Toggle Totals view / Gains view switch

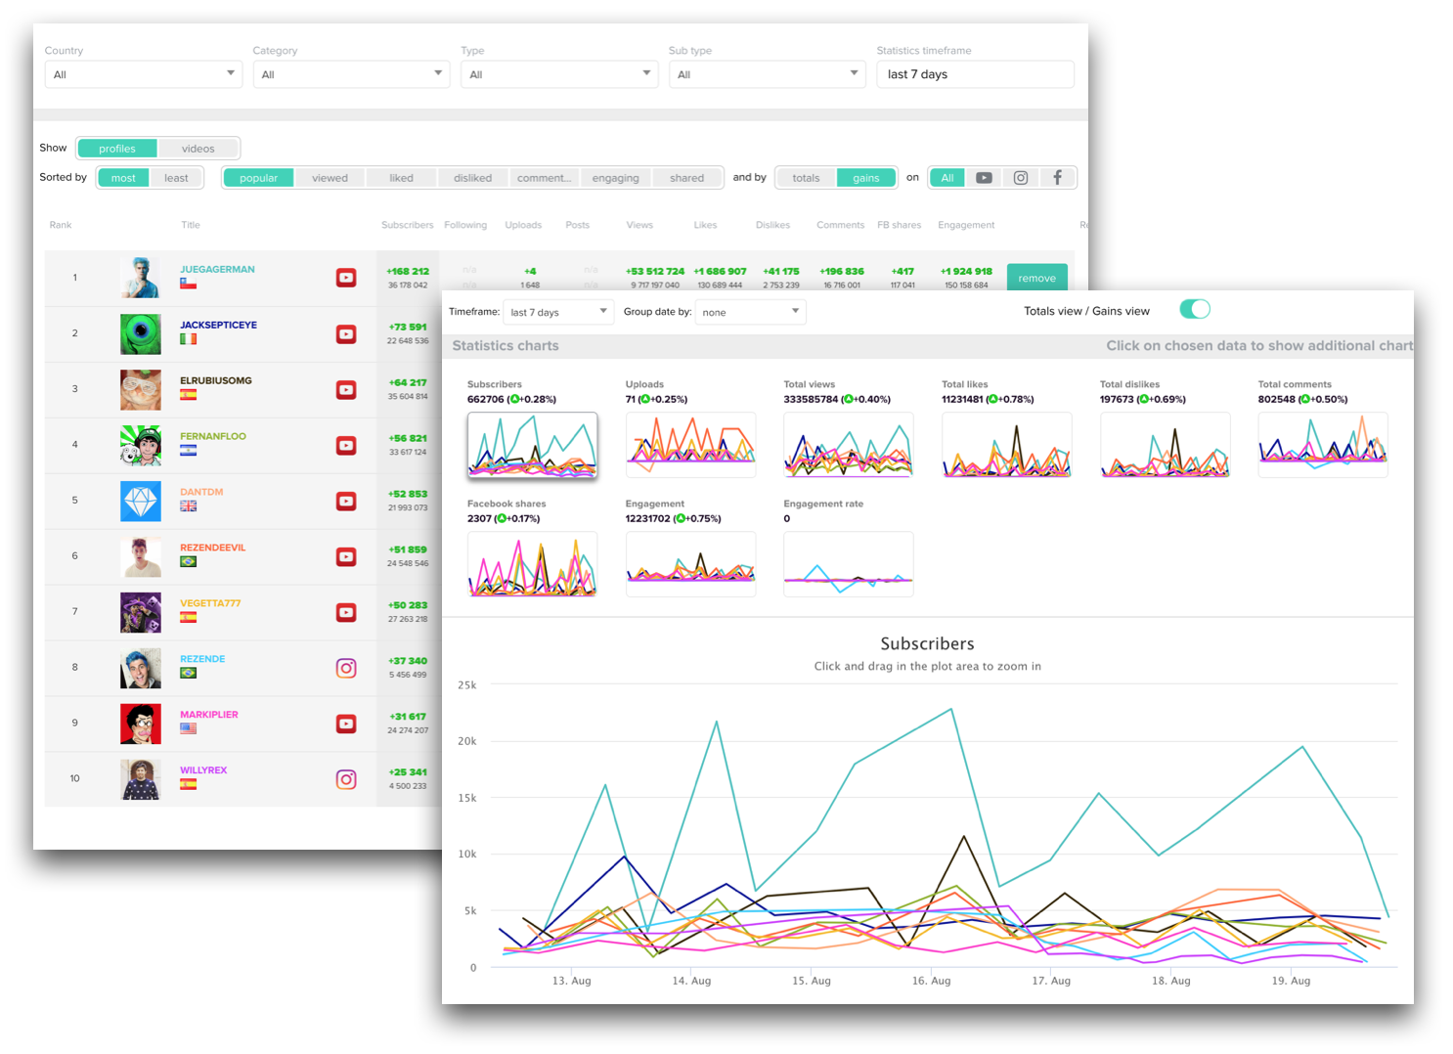click(x=1195, y=310)
